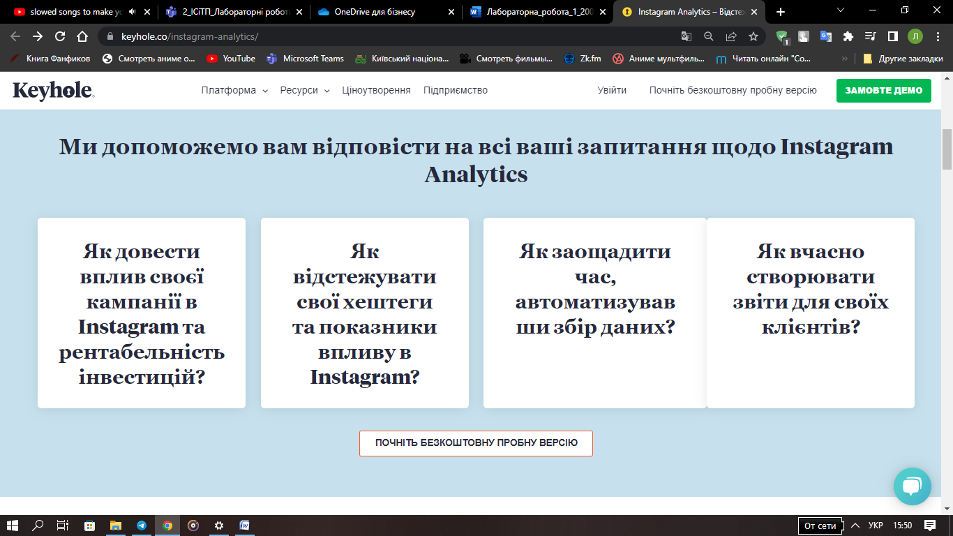953x536 pixels.
Task: Open File Explorer from the taskbar
Action: [116, 526]
